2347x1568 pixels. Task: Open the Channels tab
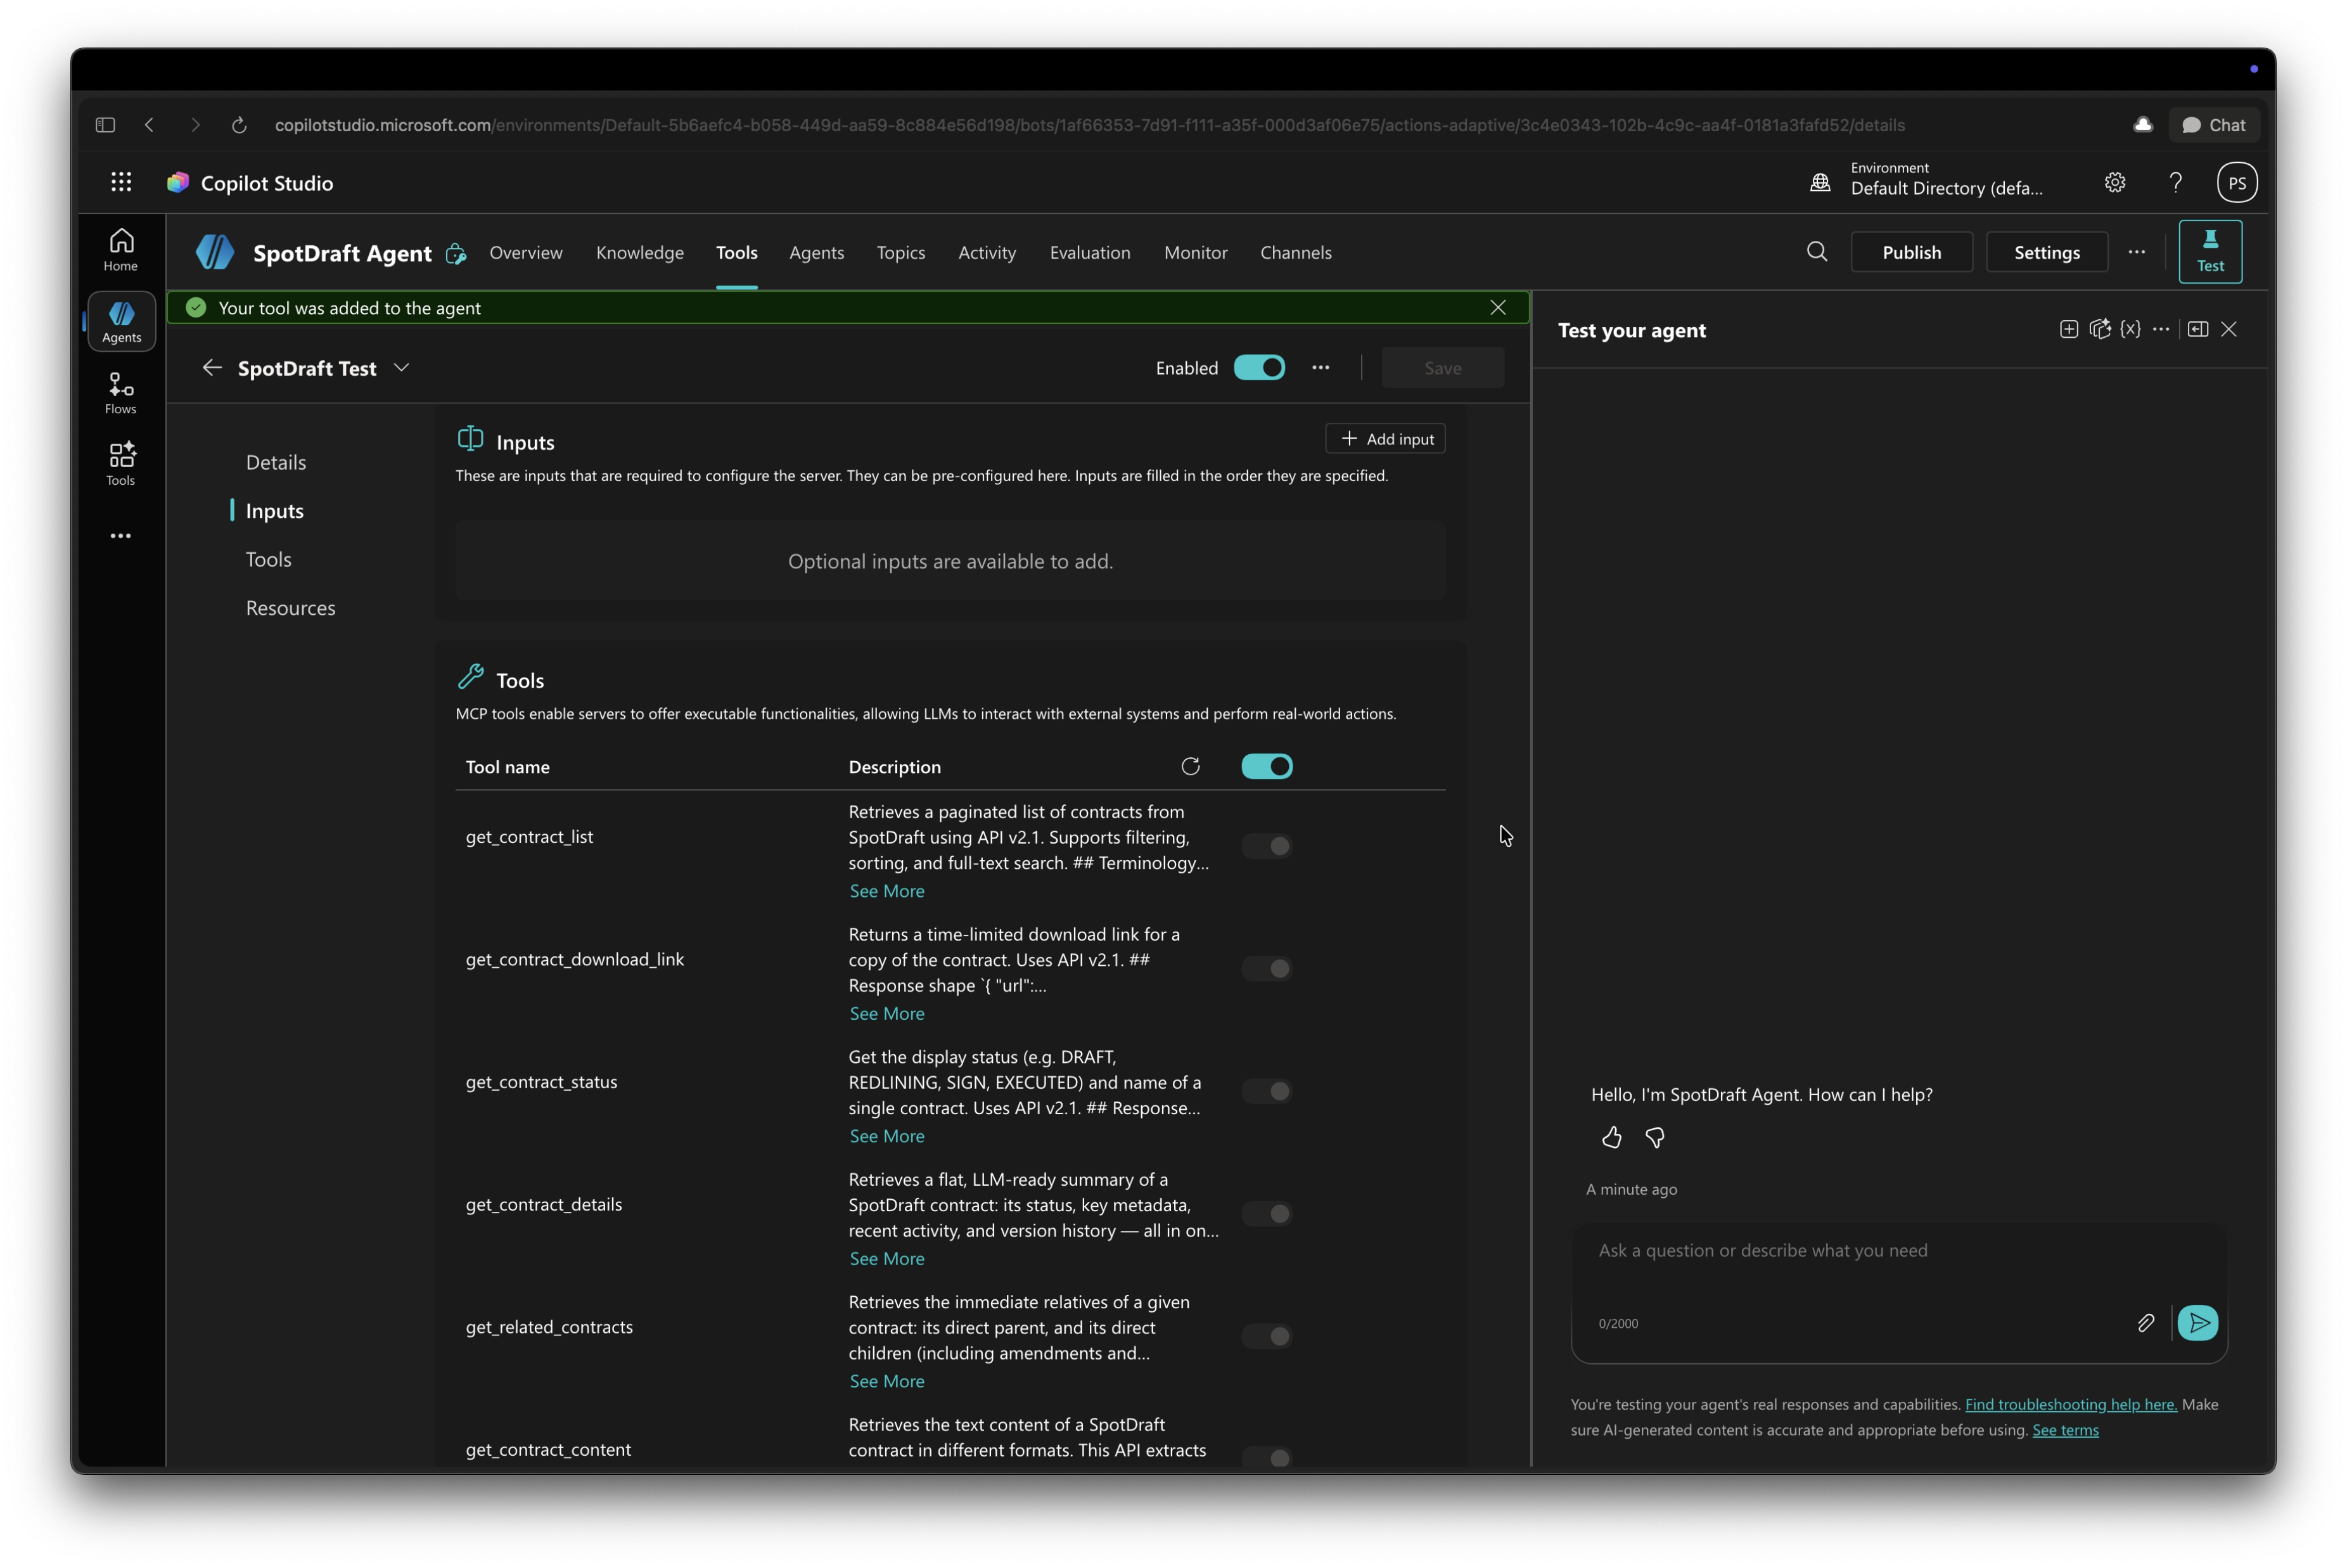tap(1295, 253)
